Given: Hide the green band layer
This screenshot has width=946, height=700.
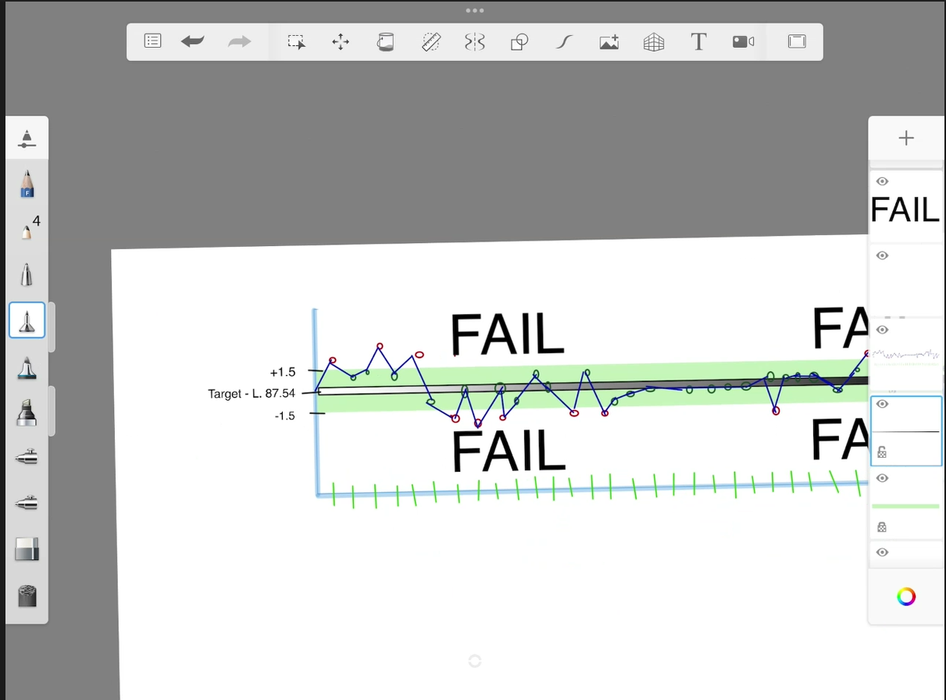Looking at the screenshot, I should click(x=882, y=478).
